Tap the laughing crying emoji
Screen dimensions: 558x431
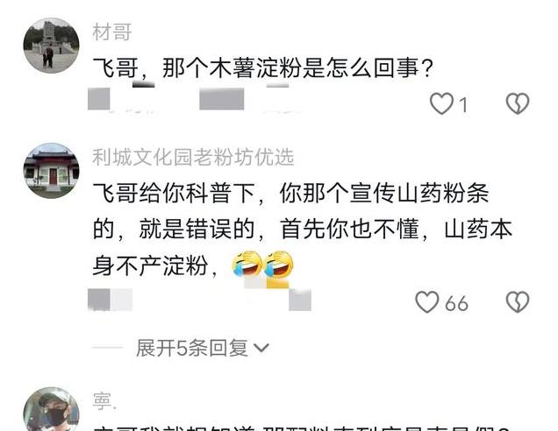pos(247,264)
